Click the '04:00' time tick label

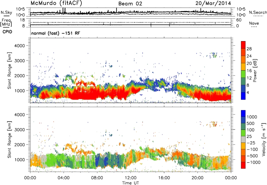[63, 178]
